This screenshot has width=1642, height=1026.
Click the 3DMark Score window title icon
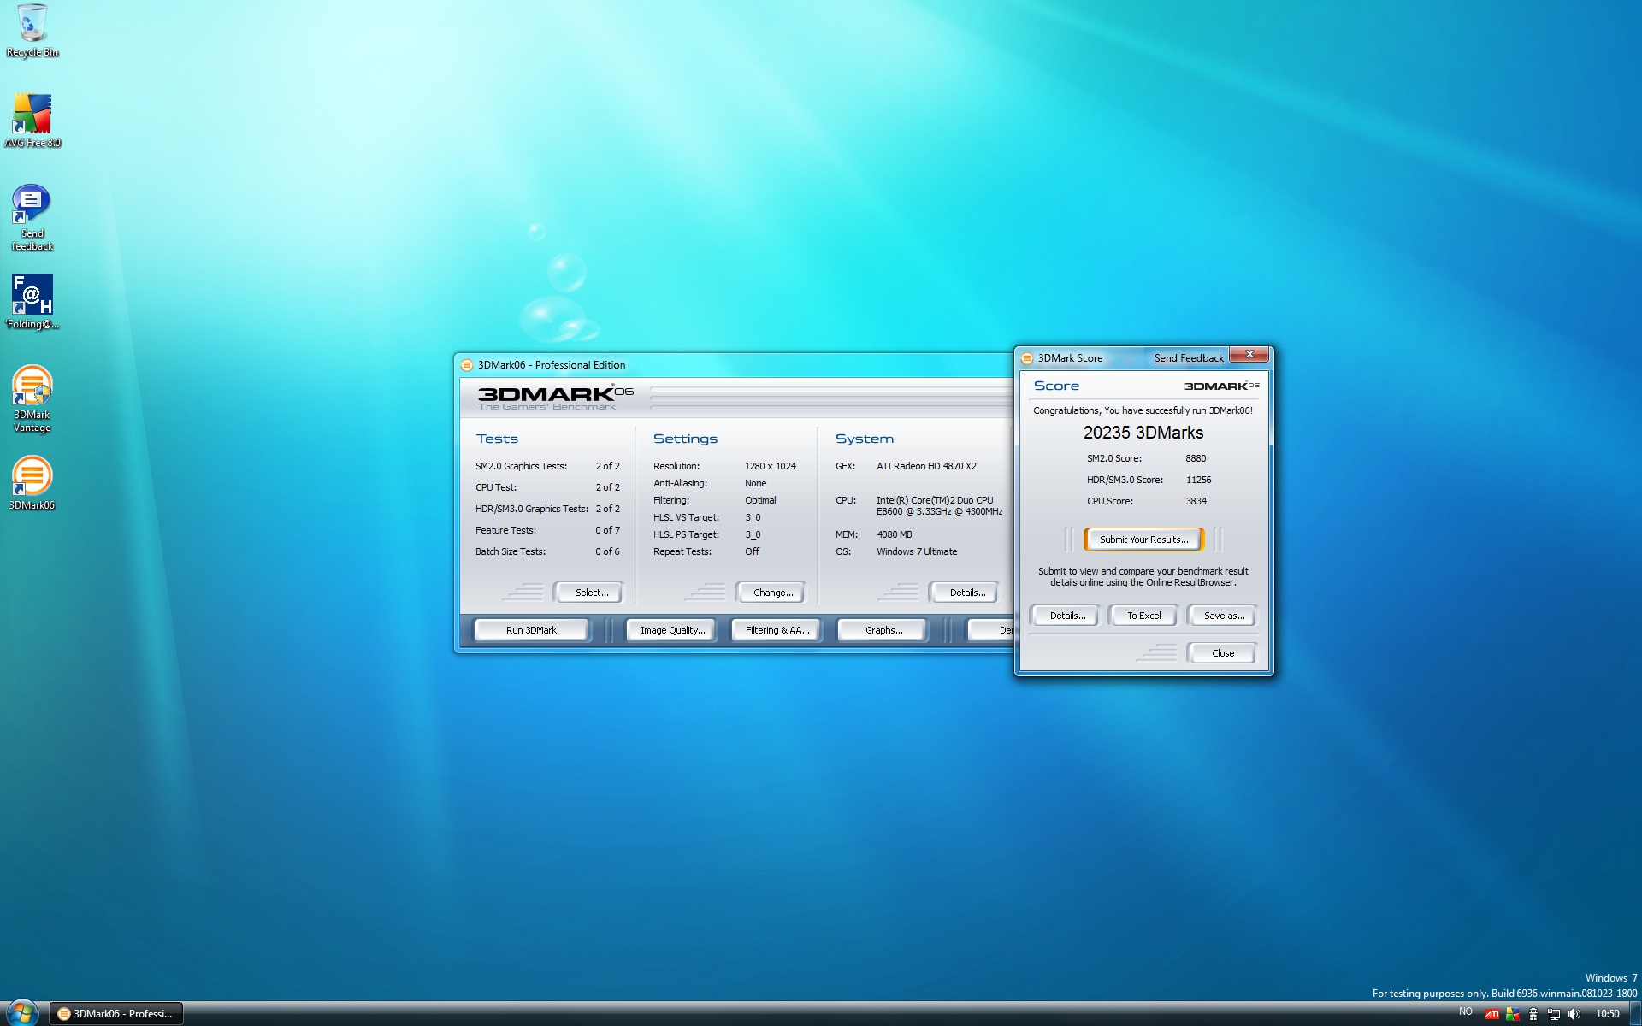click(1027, 358)
